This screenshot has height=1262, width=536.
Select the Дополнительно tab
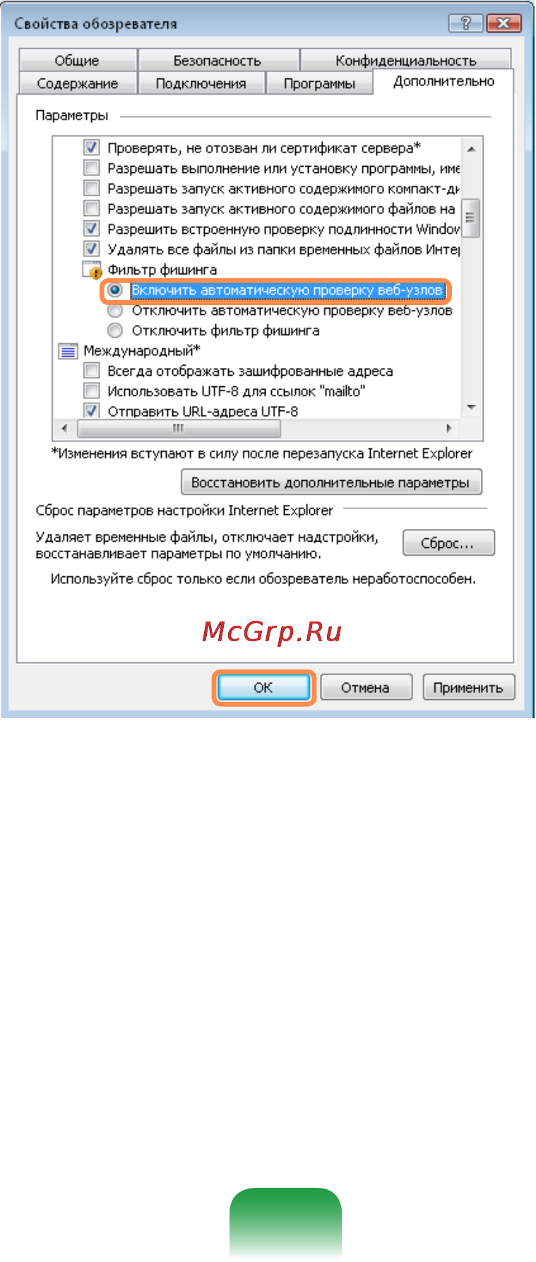[x=443, y=81]
